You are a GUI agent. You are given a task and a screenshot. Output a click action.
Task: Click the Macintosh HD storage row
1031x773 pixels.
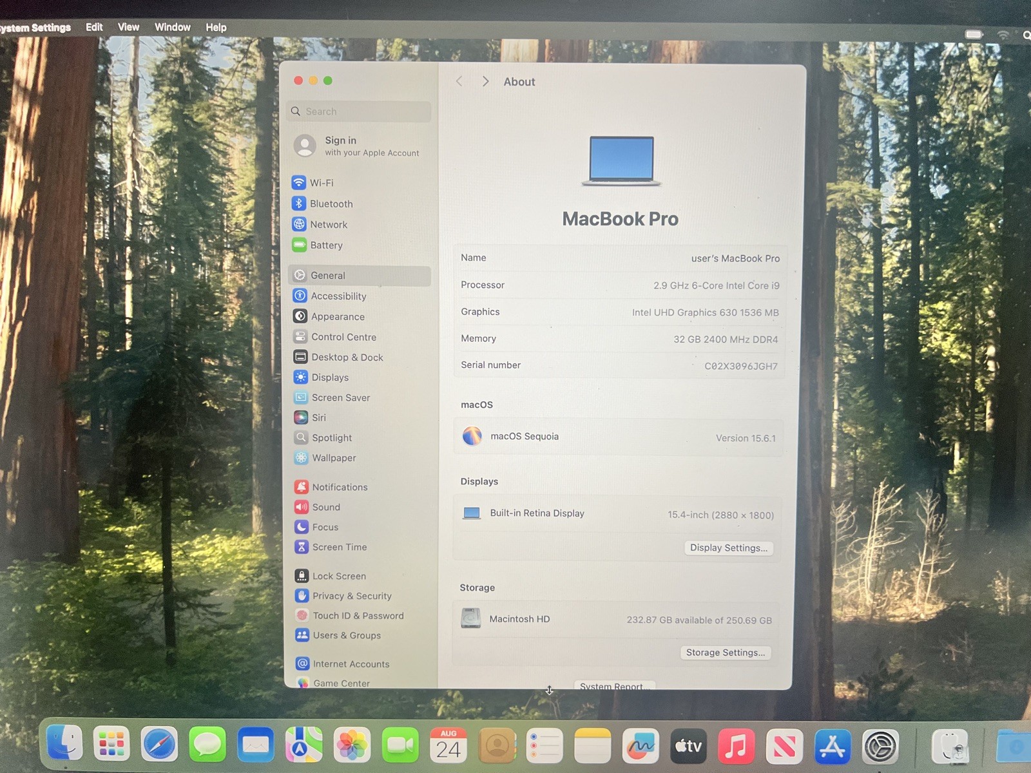tap(616, 619)
